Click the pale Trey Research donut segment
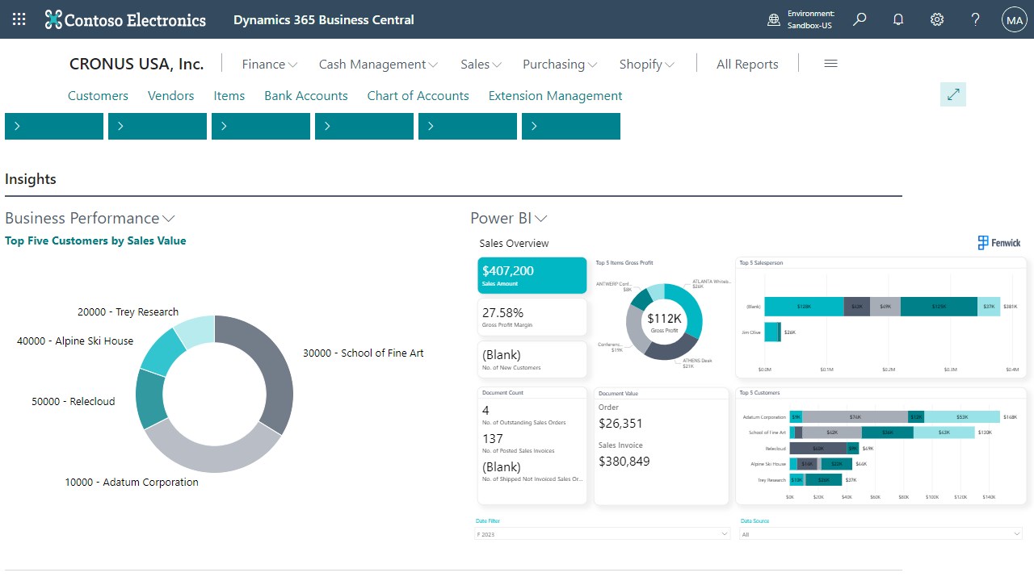 click(x=197, y=331)
